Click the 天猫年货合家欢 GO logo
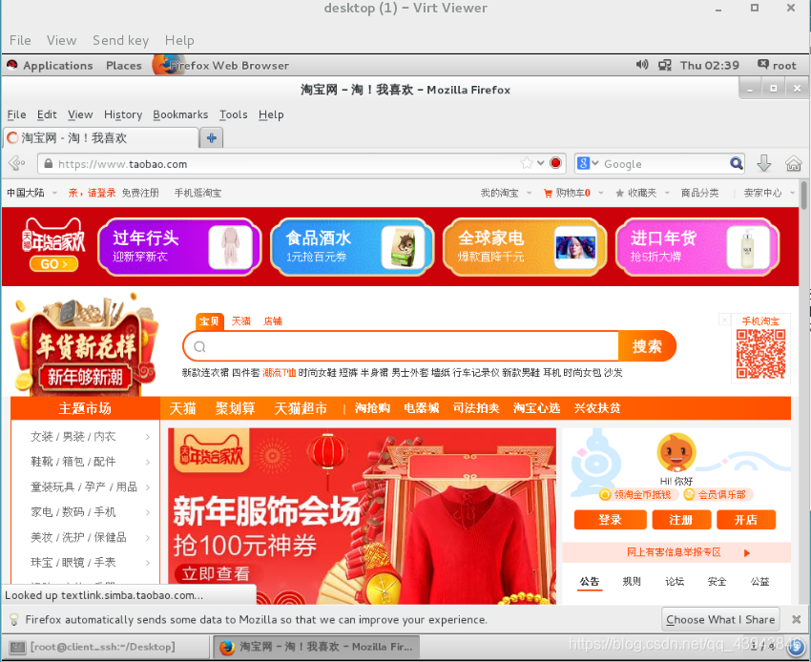 click(x=53, y=246)
